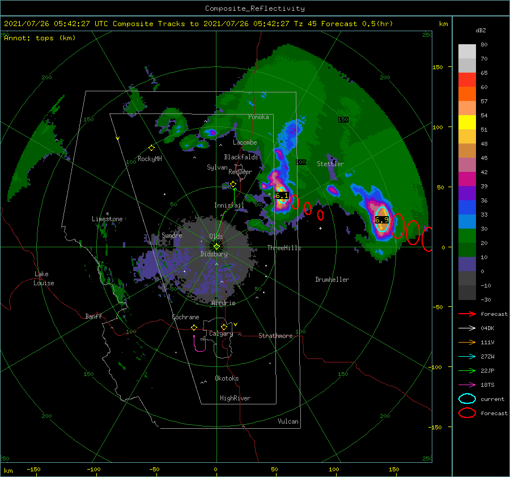
Task: Click the cyan current ellipse legend icon
Action: [467, 399]
